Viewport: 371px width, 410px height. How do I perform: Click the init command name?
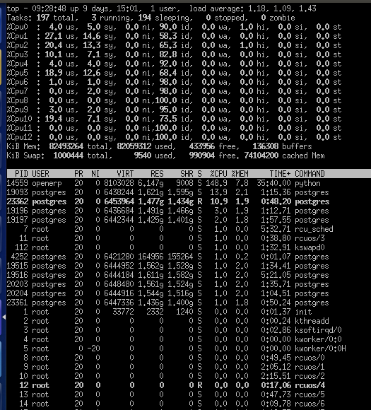pyautogui.click(x=303, y=312)
